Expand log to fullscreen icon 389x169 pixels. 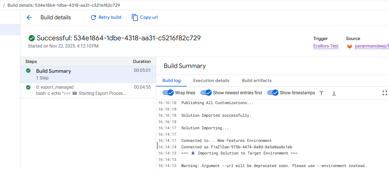385,93
